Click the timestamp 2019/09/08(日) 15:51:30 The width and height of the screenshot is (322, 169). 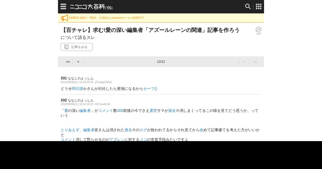point(75,104)
